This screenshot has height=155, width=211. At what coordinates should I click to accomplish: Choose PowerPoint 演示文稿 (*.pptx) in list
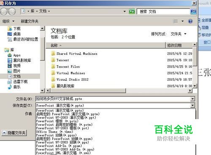pos(60,110)
